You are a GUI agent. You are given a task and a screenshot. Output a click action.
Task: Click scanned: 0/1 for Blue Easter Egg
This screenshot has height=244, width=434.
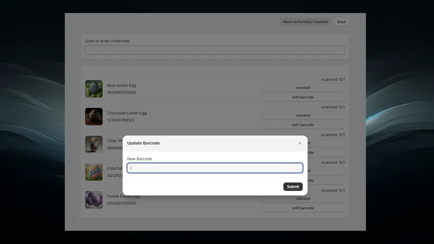coord(333,79)
